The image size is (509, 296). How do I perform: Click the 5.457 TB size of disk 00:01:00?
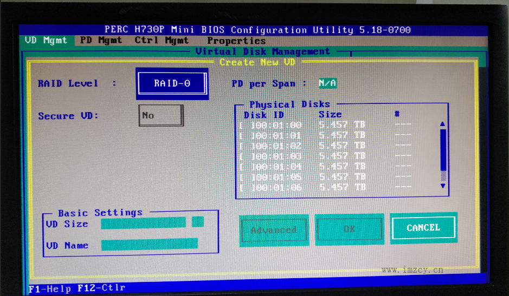click(342, 125)
